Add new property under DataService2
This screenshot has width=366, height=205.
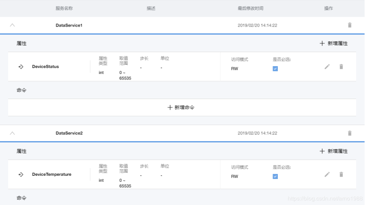(x=334, y=151)
